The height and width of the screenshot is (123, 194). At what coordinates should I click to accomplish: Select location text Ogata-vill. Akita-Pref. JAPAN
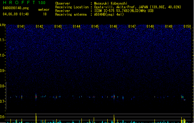(121, 7)
